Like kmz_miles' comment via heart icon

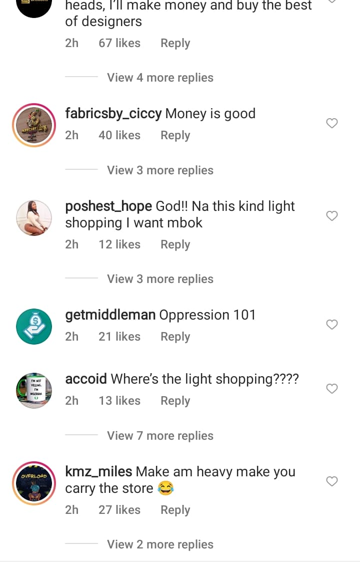click(x=331, y=481)
